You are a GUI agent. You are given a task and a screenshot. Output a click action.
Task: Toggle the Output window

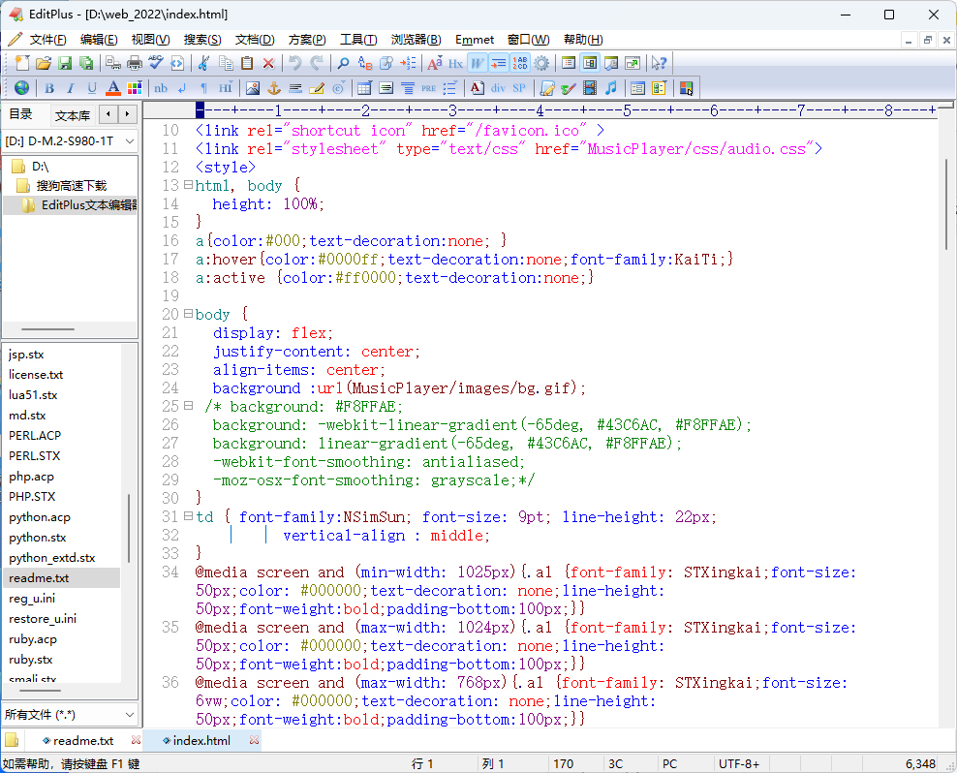coord(611,63)
